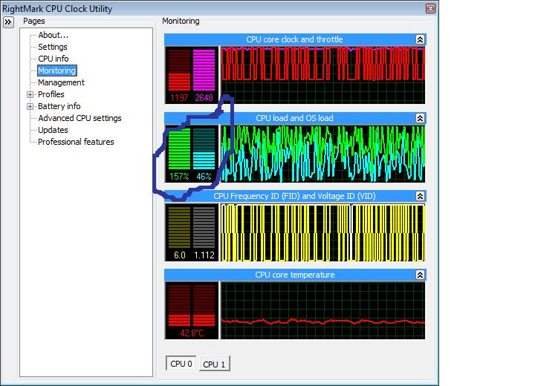Click the 1.112 VID voltage value

coord(204,255)
